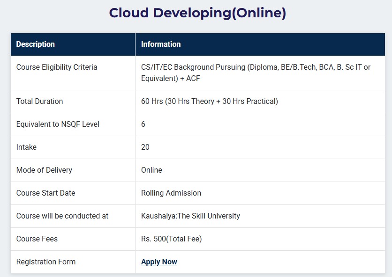The height and width of the screenshot is (277, 392).
Task: Select the Rs. 500(Total Fee) value
Action: (171, 239)
